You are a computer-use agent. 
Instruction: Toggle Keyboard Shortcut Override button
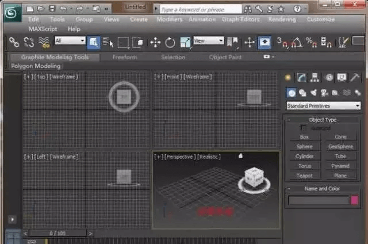(x=264, y=43)
